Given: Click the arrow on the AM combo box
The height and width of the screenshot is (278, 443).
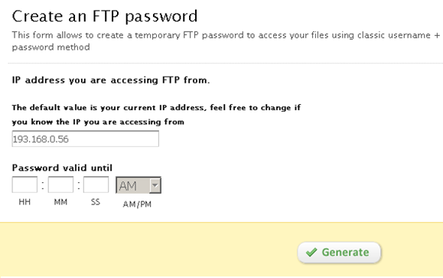Looking at the screenshot, I should coord(155,185).
